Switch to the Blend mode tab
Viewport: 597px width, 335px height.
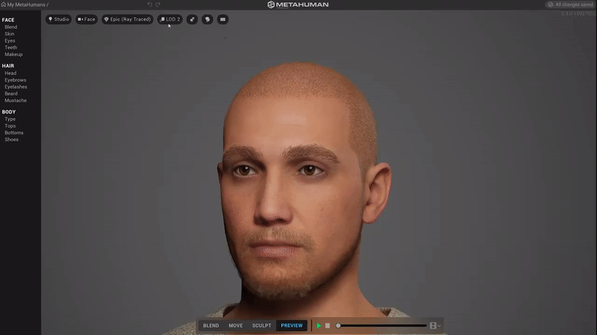coord(211,325)
